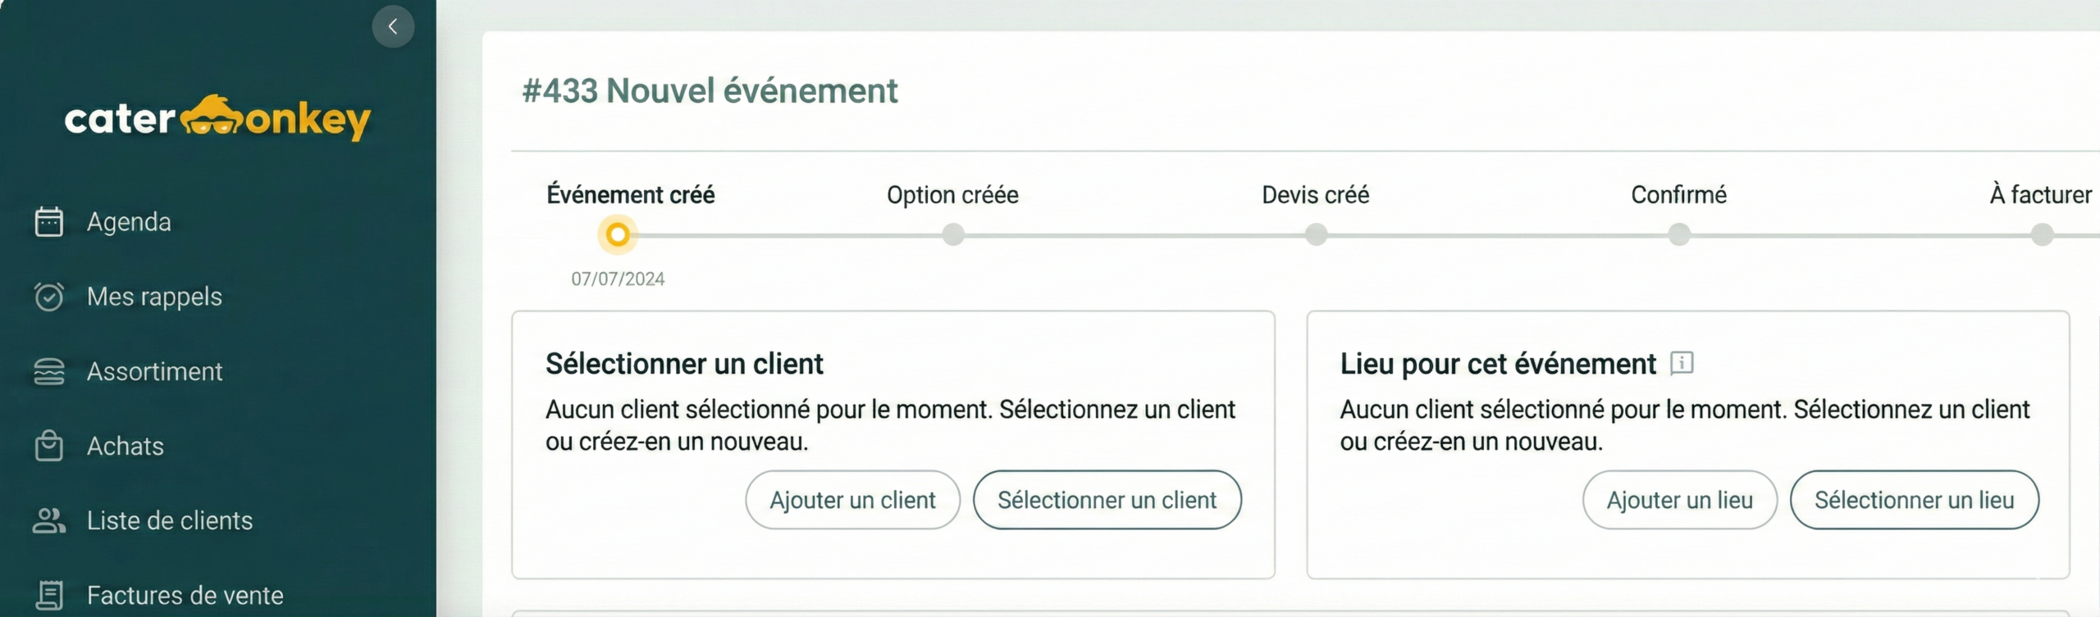Click the Factures de vente receipt icon
This screenshot has height=617, width=2100.
coord(49,595)
